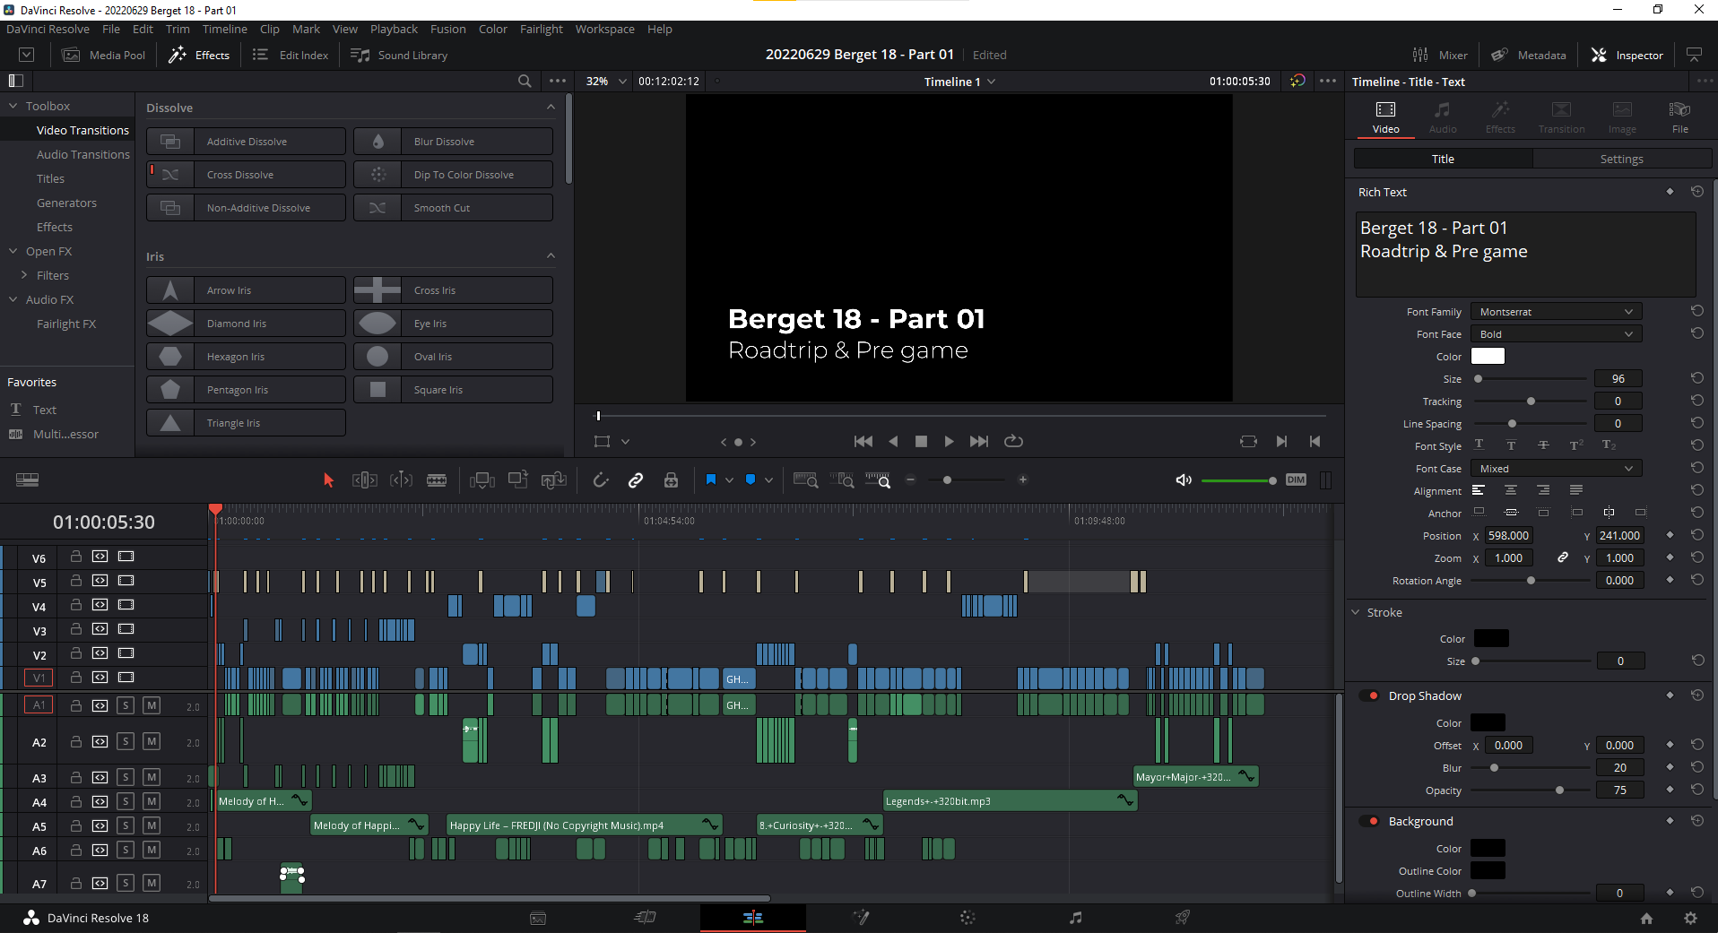Click the Home project manager icon
Image resolution: width=1718 pixels, height=933 pixels.
tap(1646, 918)
